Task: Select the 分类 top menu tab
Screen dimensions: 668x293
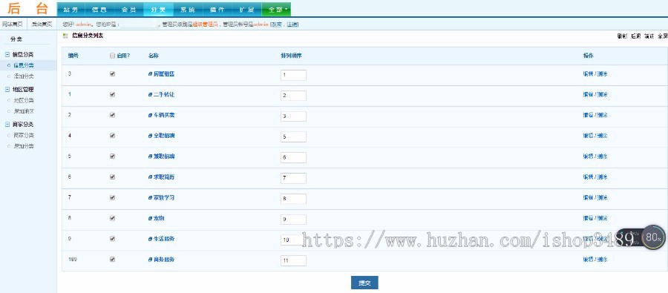Action: (x=159, y=10)
